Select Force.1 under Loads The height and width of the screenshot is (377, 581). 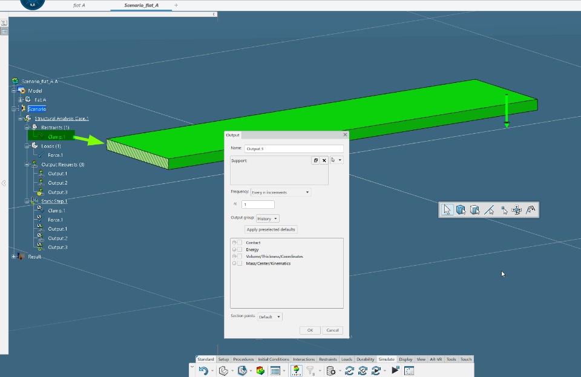55,155
